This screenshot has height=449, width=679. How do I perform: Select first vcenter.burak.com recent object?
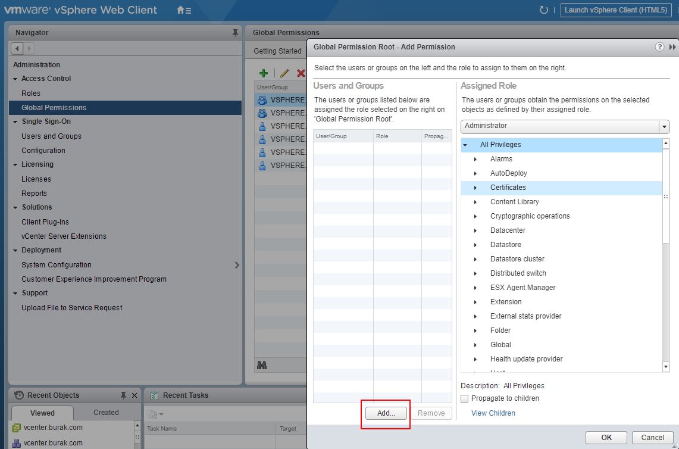coord(54,428)
